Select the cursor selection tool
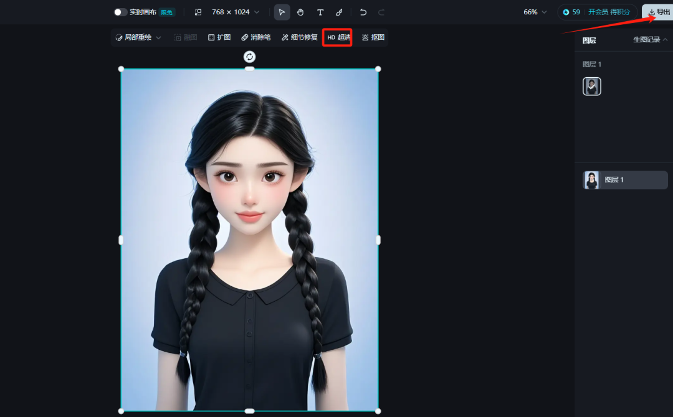This screenshot has width=673, height=417. click(282, 12)
